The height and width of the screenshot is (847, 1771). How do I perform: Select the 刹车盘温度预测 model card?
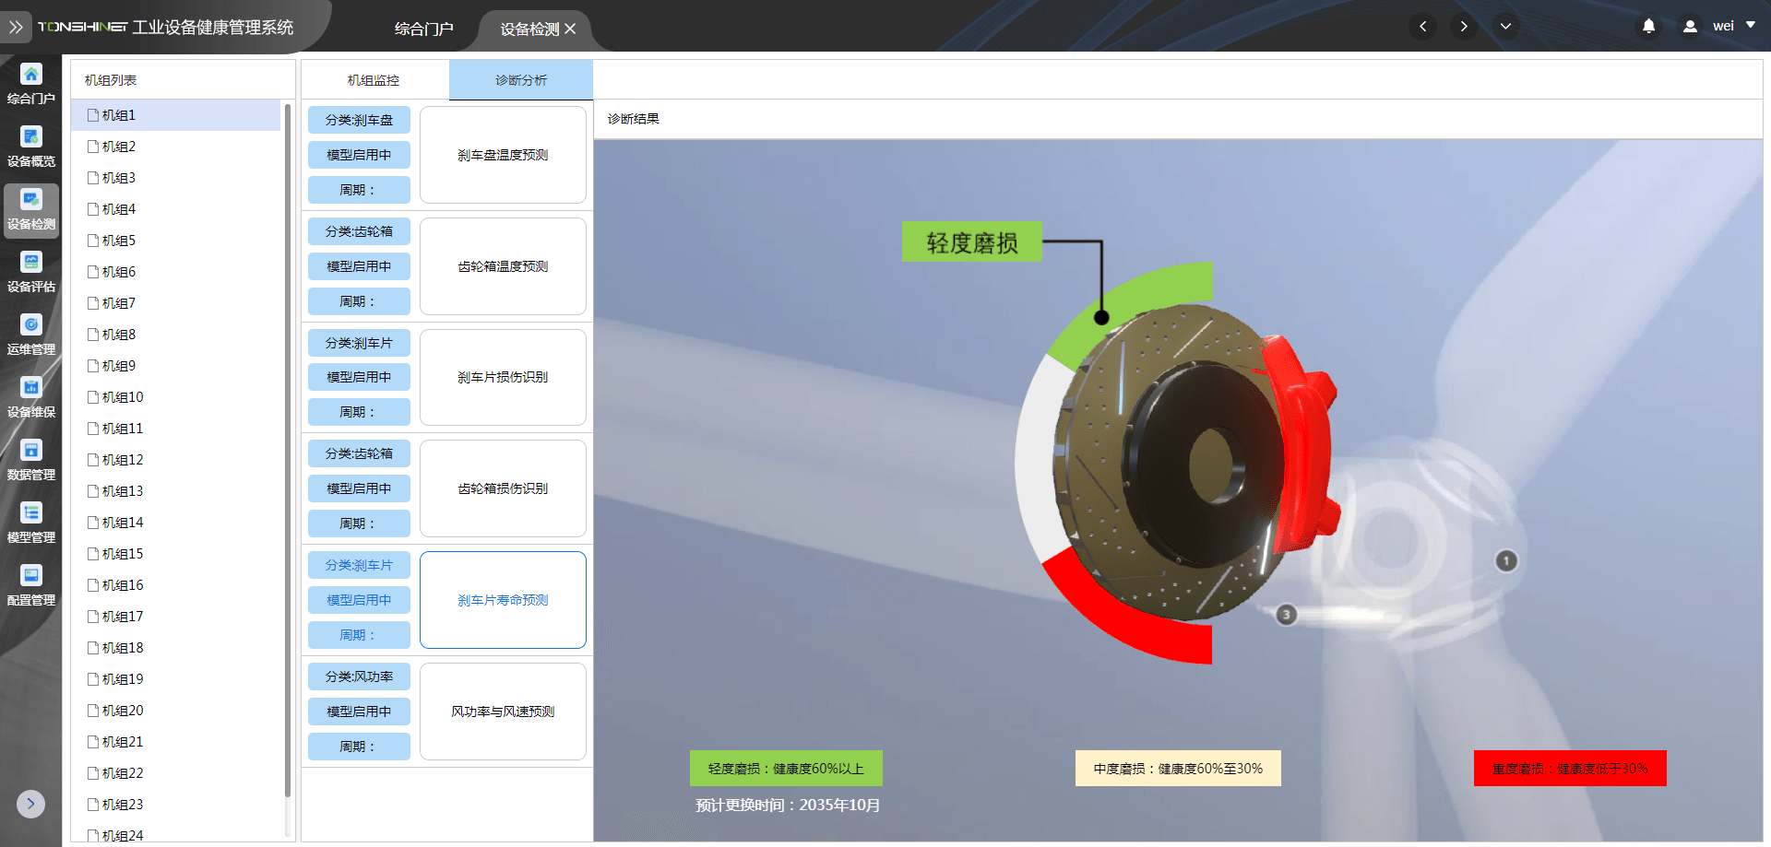pyautogui.click(x=503, y=155)
